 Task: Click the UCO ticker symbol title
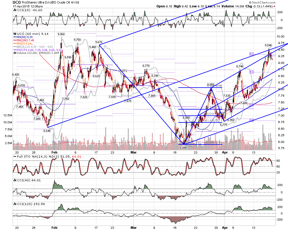[x=16, y=2]
